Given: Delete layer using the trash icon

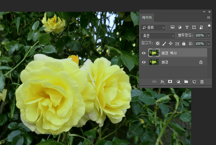Looking at the screenshot, I should [202, 82].
